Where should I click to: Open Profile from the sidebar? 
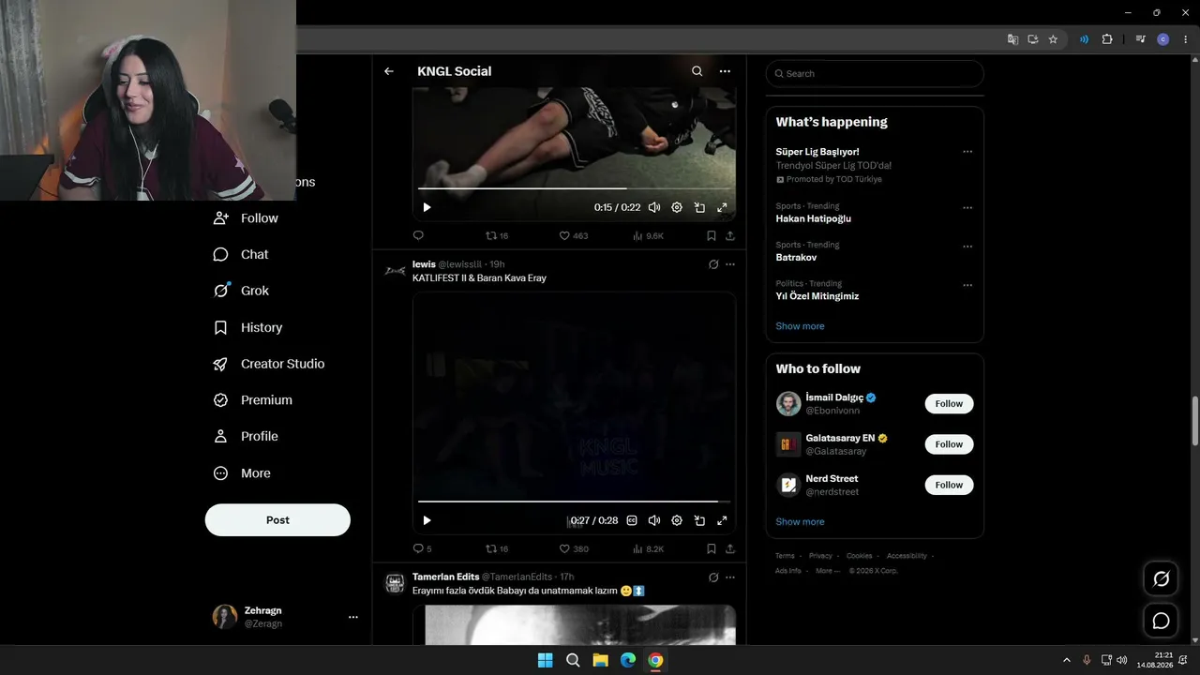[x=246, y=436]
